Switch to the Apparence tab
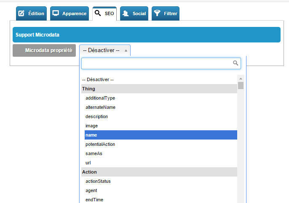 tap(70, 13)
